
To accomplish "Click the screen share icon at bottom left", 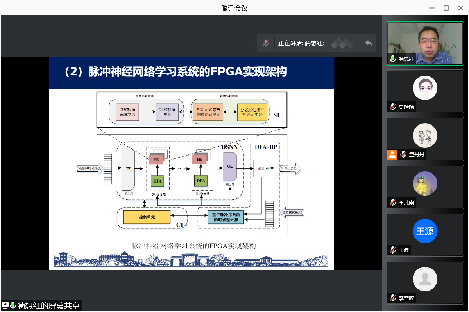I will (5, 305).
